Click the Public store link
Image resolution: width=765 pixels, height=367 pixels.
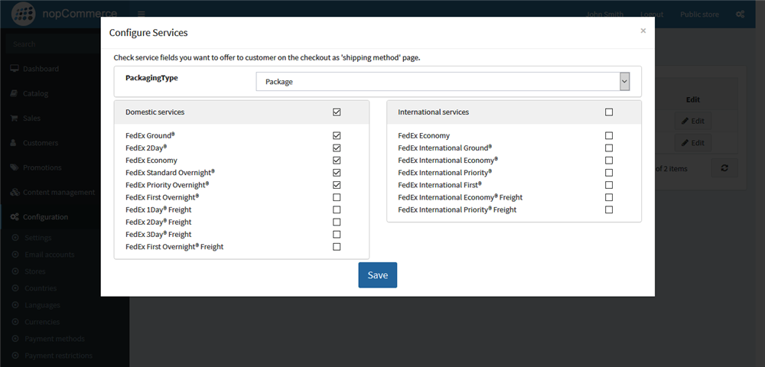tap(700, 14)
